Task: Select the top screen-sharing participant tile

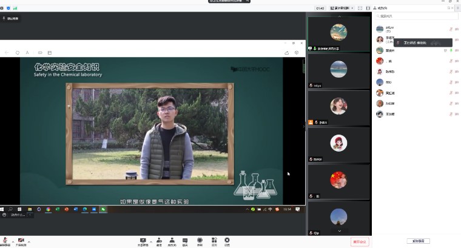Action: [338, 34]
